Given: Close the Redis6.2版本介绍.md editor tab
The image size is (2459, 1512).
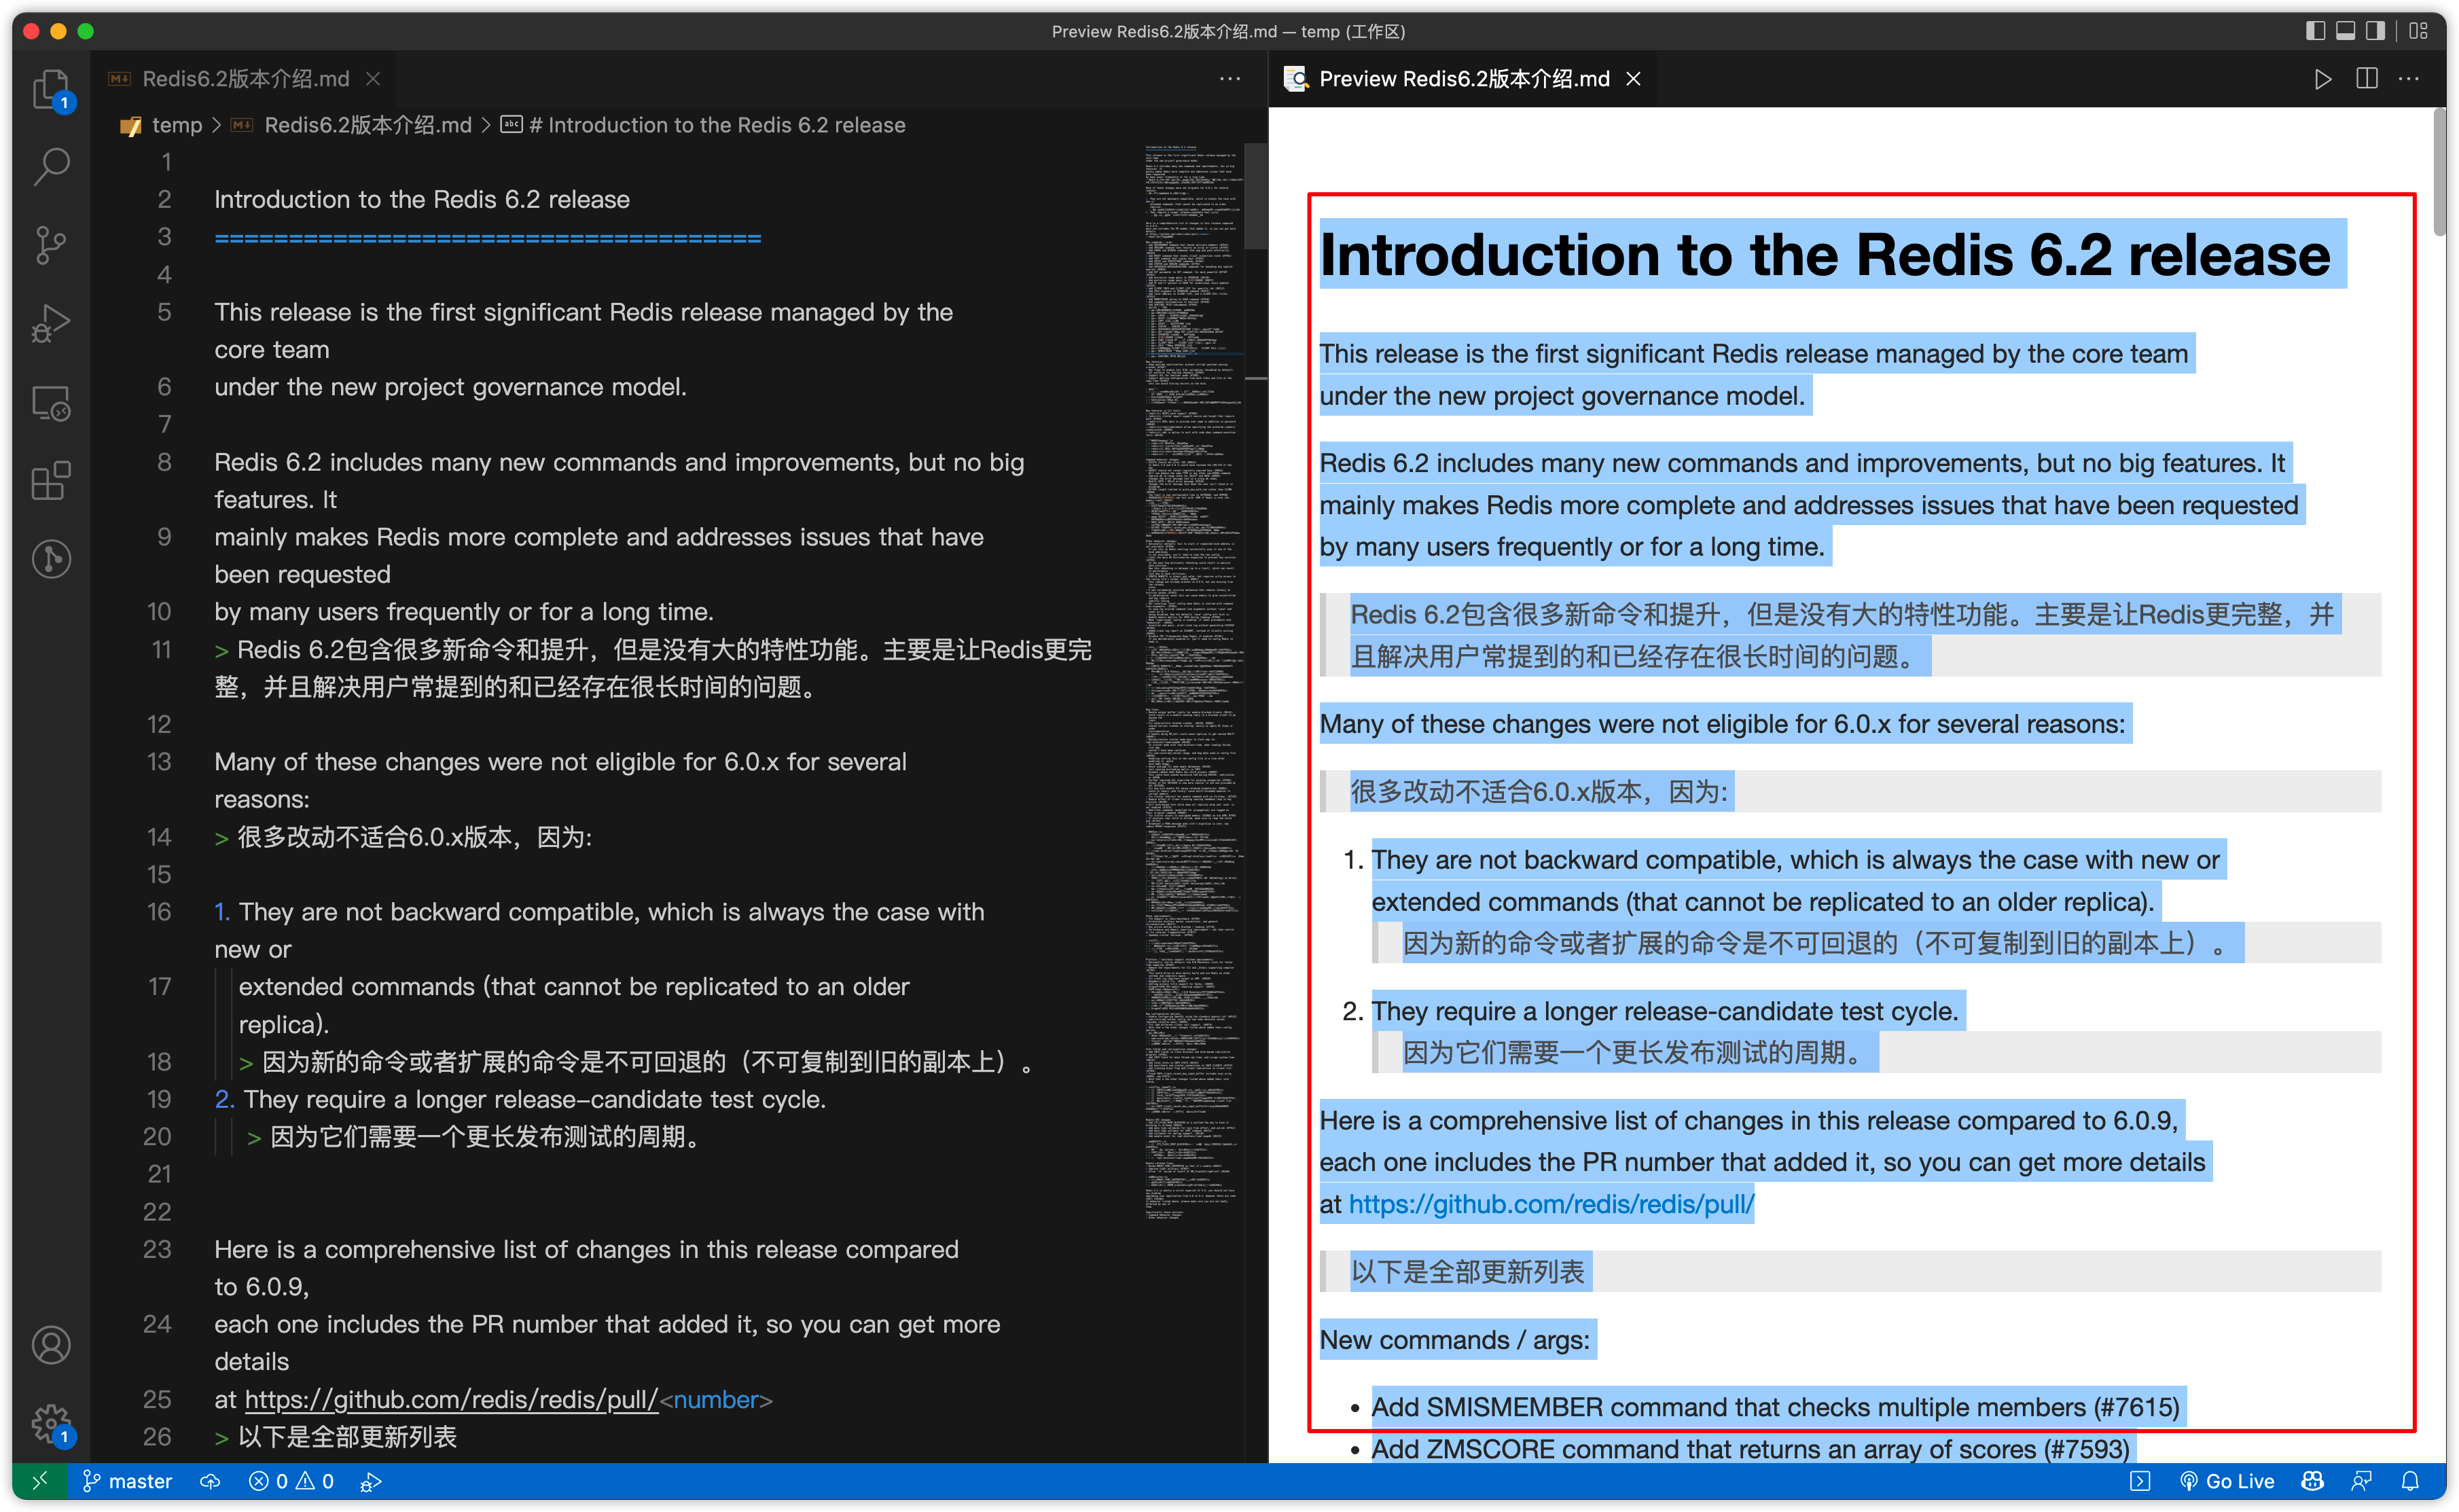Looking at the screenshot, I should 373,79.
